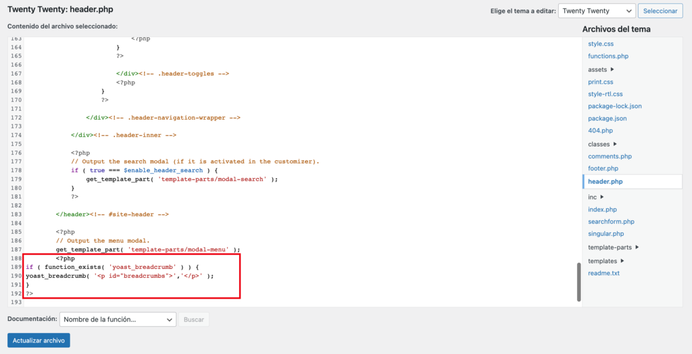692x354 pixels.
Task: Click the Actualizar archivo button
Action: tap(39, 340)
